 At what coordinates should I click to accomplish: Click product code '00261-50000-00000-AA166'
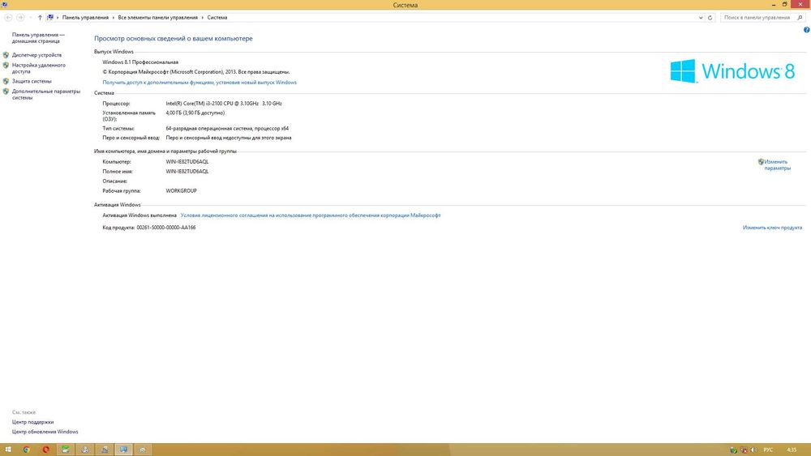pyautogui.click(x=166, y=228)
